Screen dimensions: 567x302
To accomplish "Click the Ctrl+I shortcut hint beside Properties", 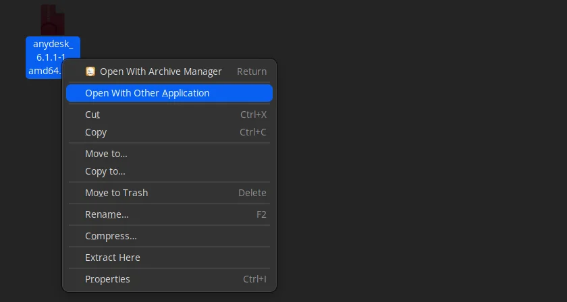I will [x=254, y=279].
